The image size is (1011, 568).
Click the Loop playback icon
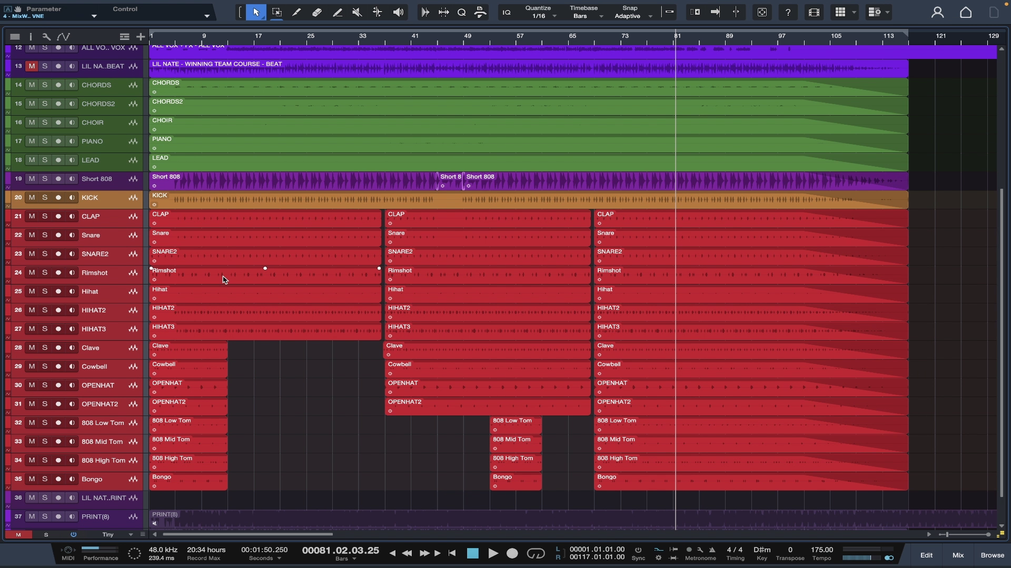pyautogui.click(x=536, y=553)
